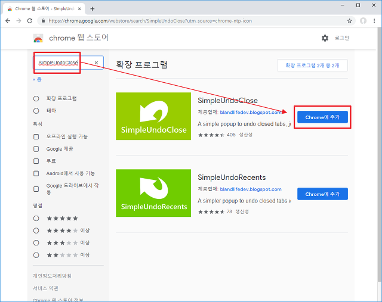Open the 서비스 약관 link
The height and width of the screenshot is (302, 382).
click(x=45, y=288)
